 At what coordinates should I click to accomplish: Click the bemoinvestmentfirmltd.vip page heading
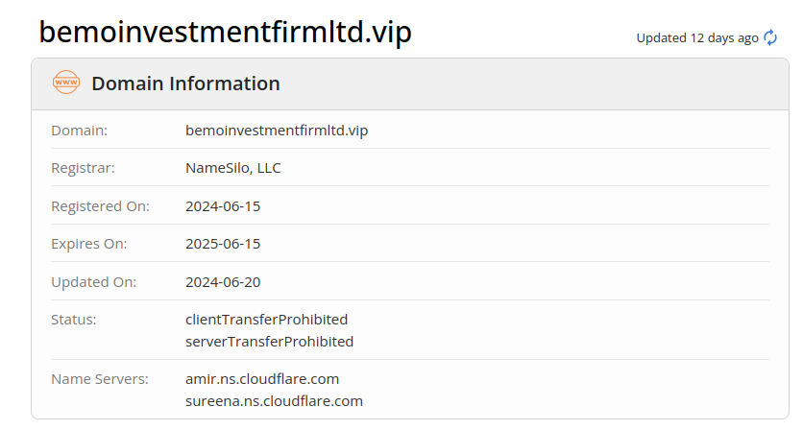tap(225, 32)
